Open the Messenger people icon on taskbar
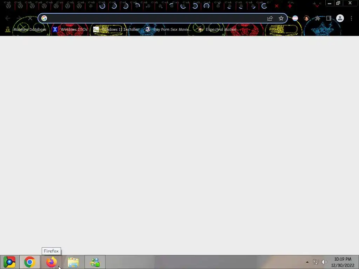This screenshot has width=359, height=269. [95, 262]
